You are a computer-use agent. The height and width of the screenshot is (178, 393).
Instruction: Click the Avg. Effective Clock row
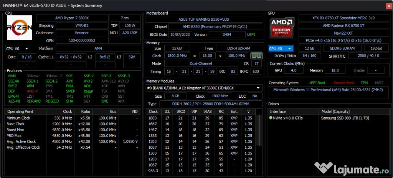tap(72, 147)
